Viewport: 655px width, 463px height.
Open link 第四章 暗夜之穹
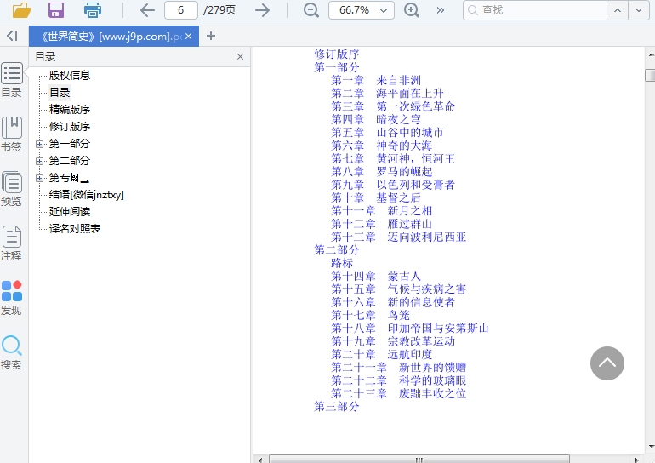click(376, 119)
